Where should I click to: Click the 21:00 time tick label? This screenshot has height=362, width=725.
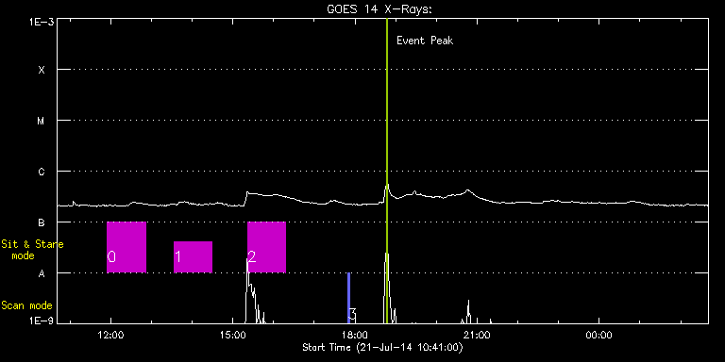click(x=477, y=336)
